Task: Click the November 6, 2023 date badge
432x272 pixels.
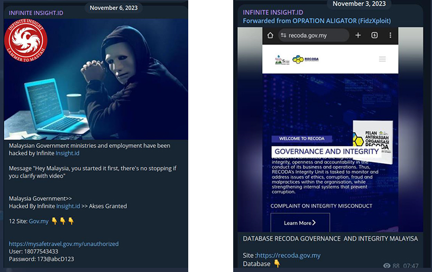Action: [x=114, y=8]
